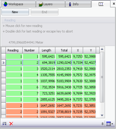Click the red X delete icon
The width and height of the screenshot is (116, 129).
(11, 124)
